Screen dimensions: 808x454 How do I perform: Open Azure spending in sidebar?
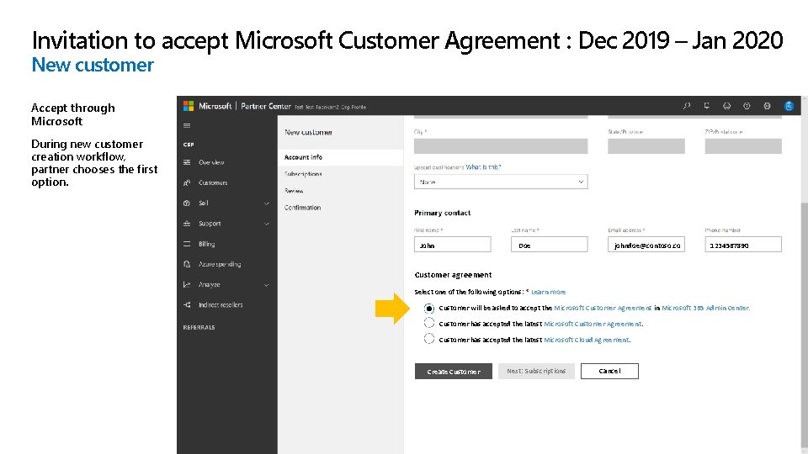[220, 264]
